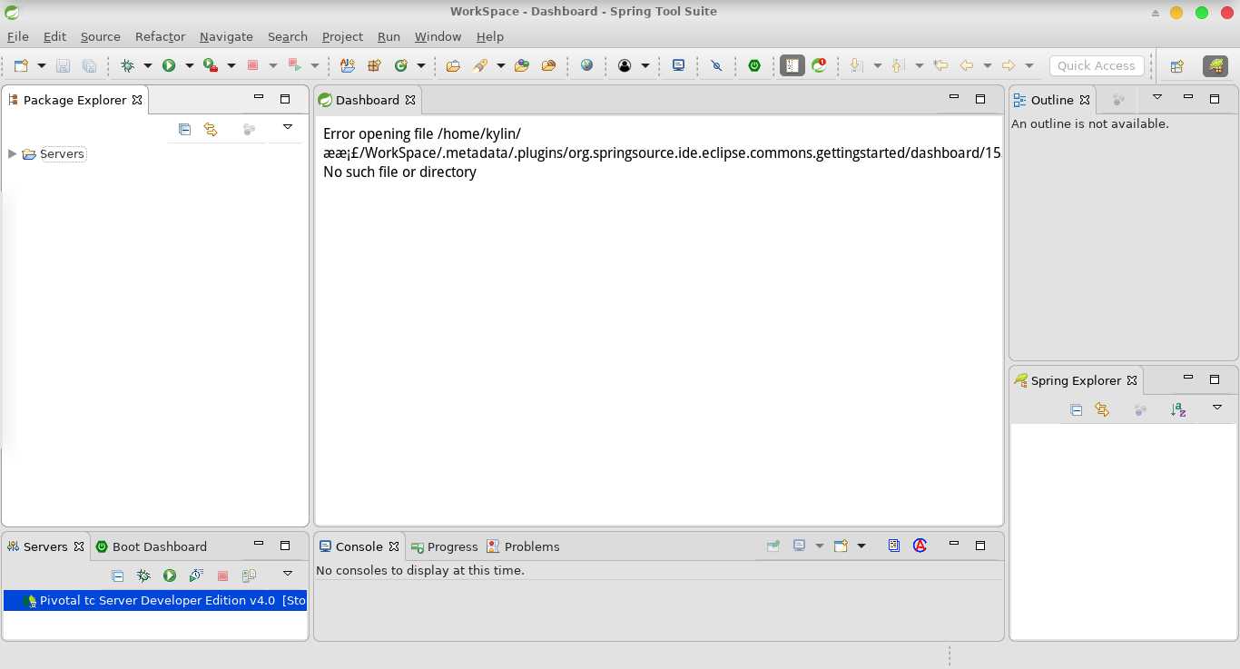Open Servers view menu triangle
Viewport: 1240px width, 669px height.
pyautogui.click(x=288, y=573)
